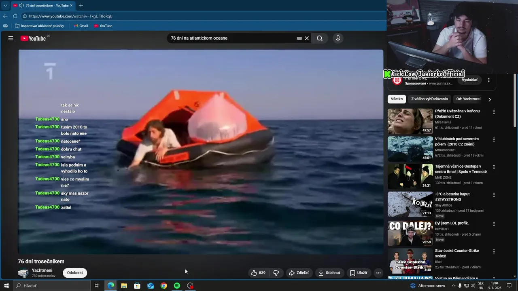Subscribe with the Odoberať button
The image size is (518, 291).
pyautogui.click(x=75, y=273)
